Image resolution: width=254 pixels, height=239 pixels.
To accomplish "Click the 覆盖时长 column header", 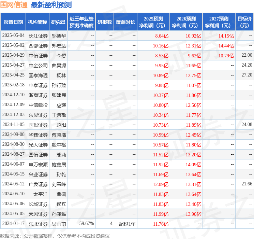I will click(125, 22).
